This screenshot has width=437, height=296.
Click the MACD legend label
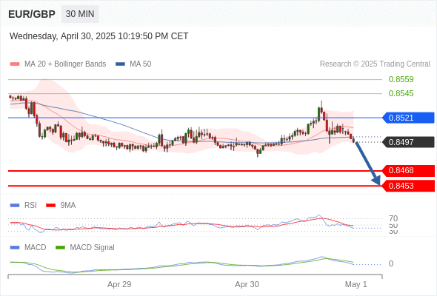[x=36, y=248]
